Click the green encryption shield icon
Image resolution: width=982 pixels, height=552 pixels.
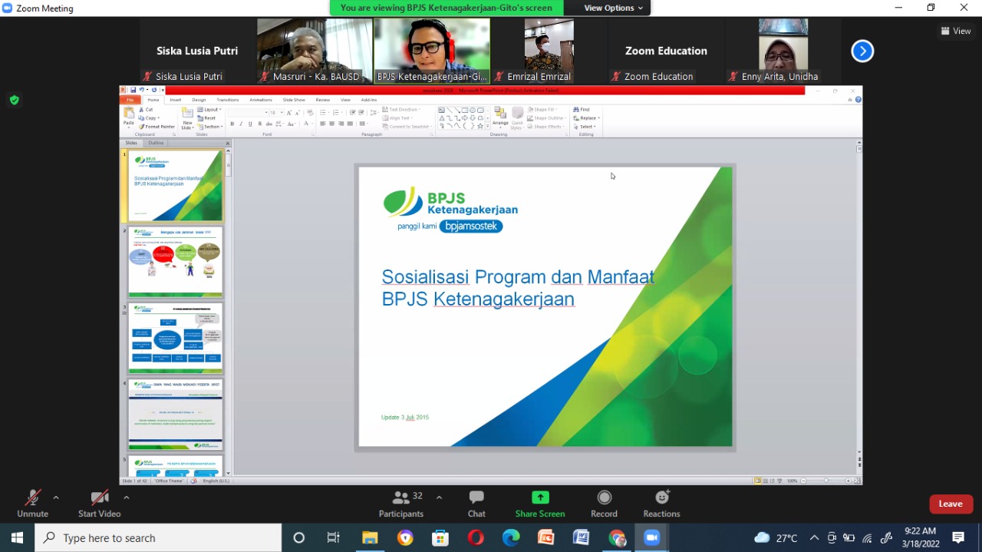[x=14, y=100]
